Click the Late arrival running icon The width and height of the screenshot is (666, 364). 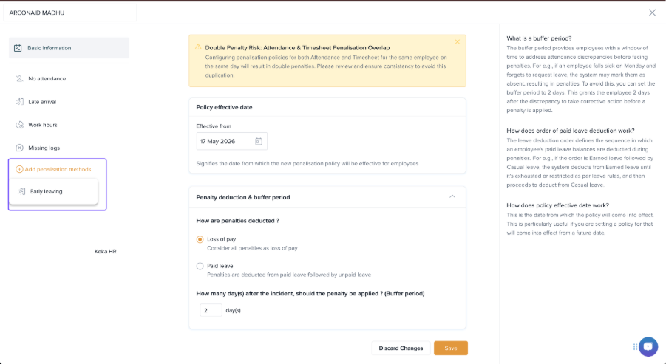[x=19, y=102]
